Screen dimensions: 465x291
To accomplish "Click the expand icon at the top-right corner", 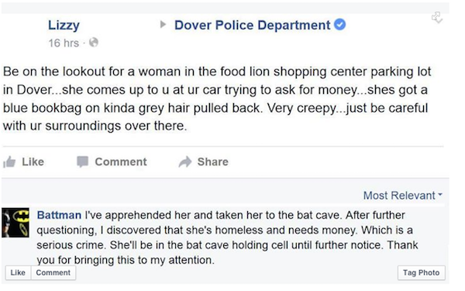I will click(x=437, y=18).
